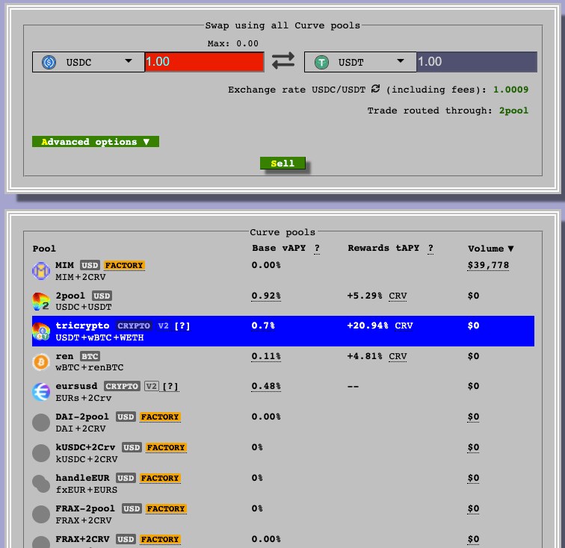Open the USDT destination token dropdown
The width and height of the screenshot is (565, 548).
point(360,62)
